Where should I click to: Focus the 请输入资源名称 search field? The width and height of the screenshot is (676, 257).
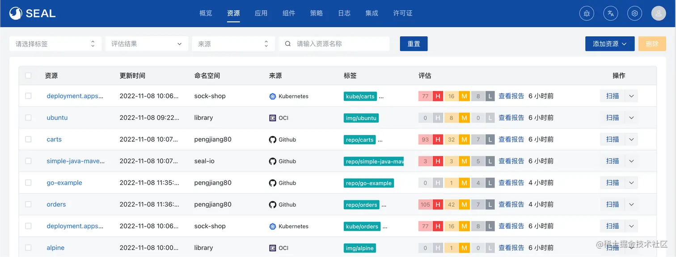(334, 44)
